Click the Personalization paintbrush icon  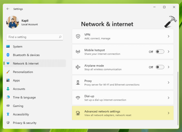8,72
